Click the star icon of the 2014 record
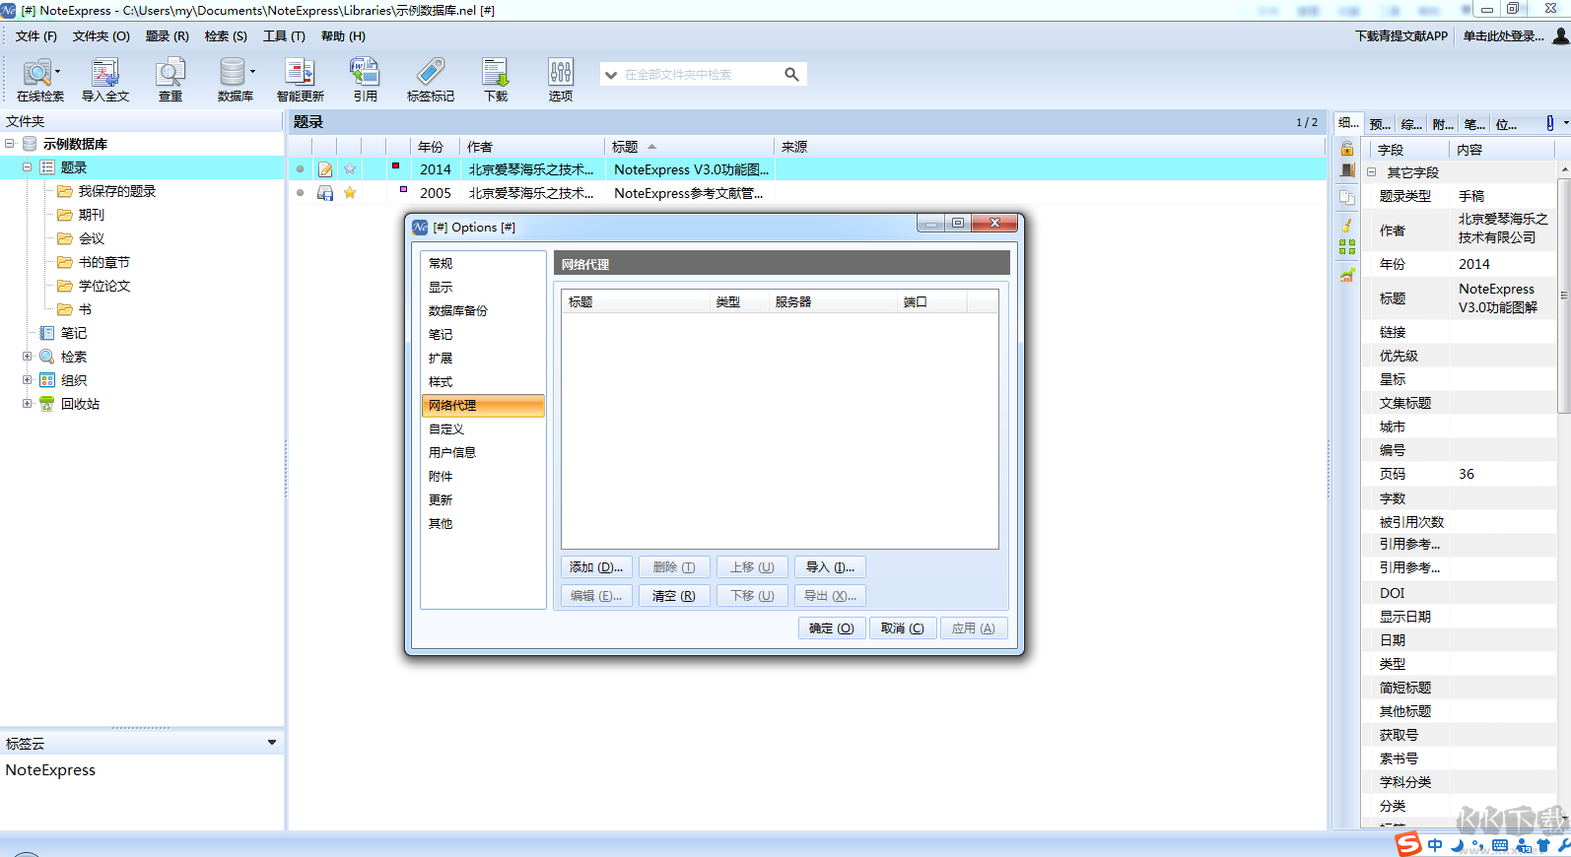Image resolution: width=1571 pixels, height=857 pixels. point(350,169)
